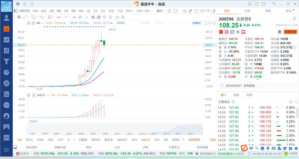Toggle the bottom panel collapse icon
The image size is (299, 159).
[15, 147]
